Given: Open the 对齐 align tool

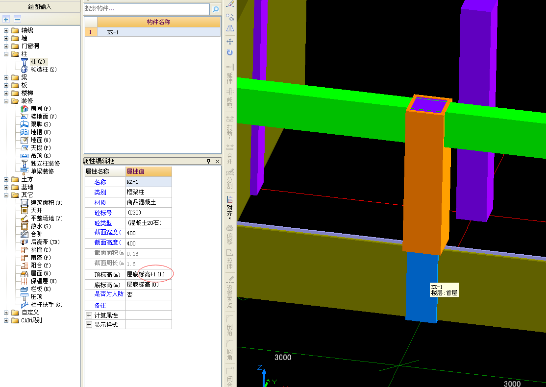Looking at the screenshot, I should [230, 208].
